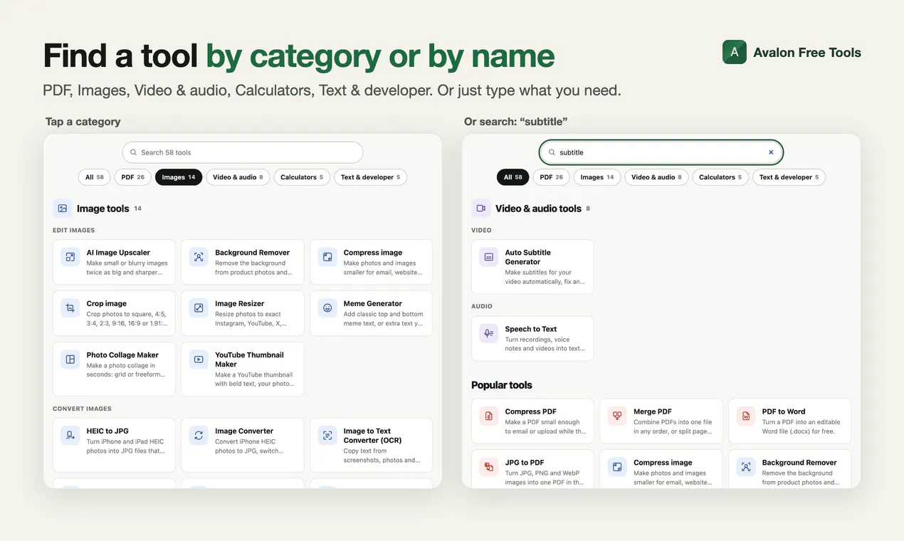Open the Auto Subtitle Generator title link
Viewport: 904px width, 541px height.
pos(528,257)
